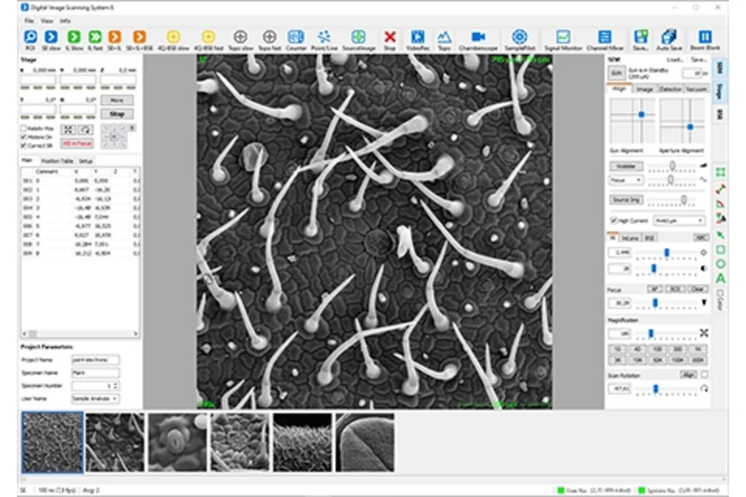This screenshot has width=746, height=497.
Task: Disable the High Current checkbox
Action: [613, 221]
